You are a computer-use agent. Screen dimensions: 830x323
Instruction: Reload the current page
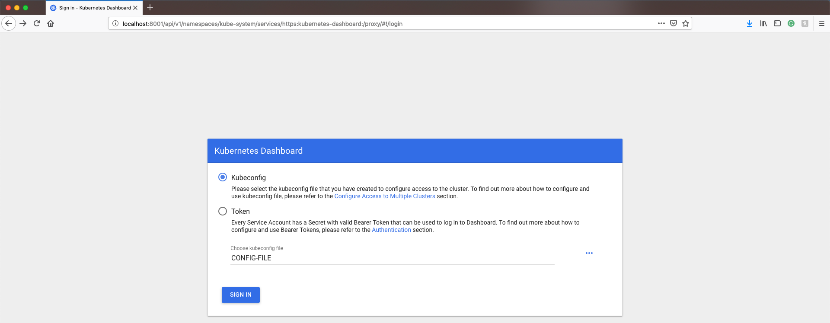coord(37,23)
